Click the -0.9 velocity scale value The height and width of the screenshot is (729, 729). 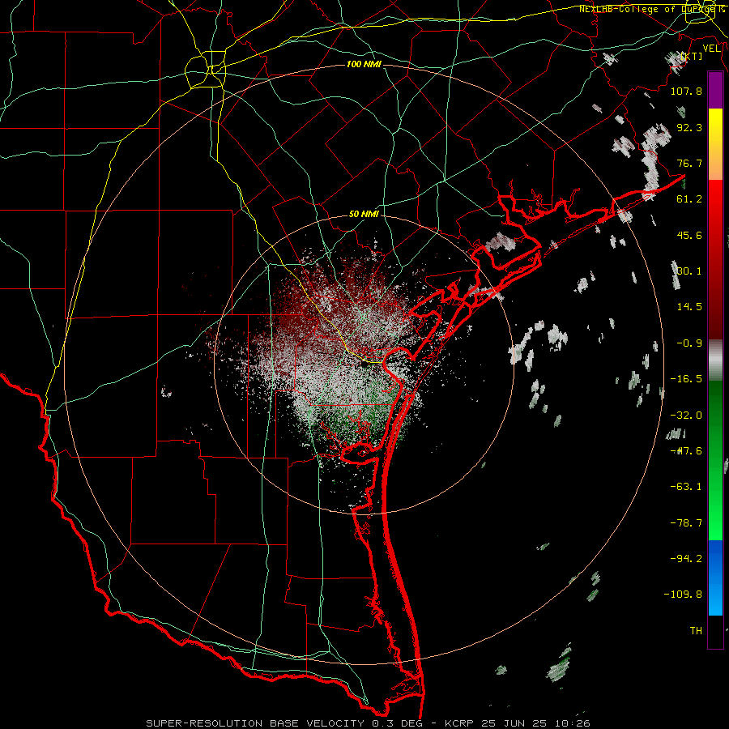tap(689, 343)
